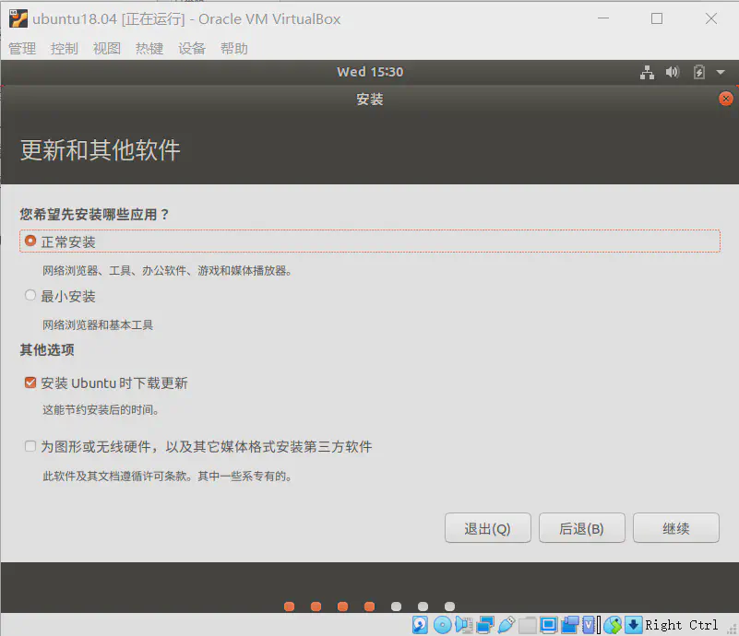Open the 设备 menu

pyautogui.click(x=191, y=49)
